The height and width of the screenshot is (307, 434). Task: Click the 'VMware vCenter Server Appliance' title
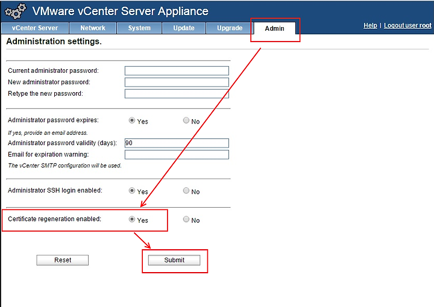point(121,11)
